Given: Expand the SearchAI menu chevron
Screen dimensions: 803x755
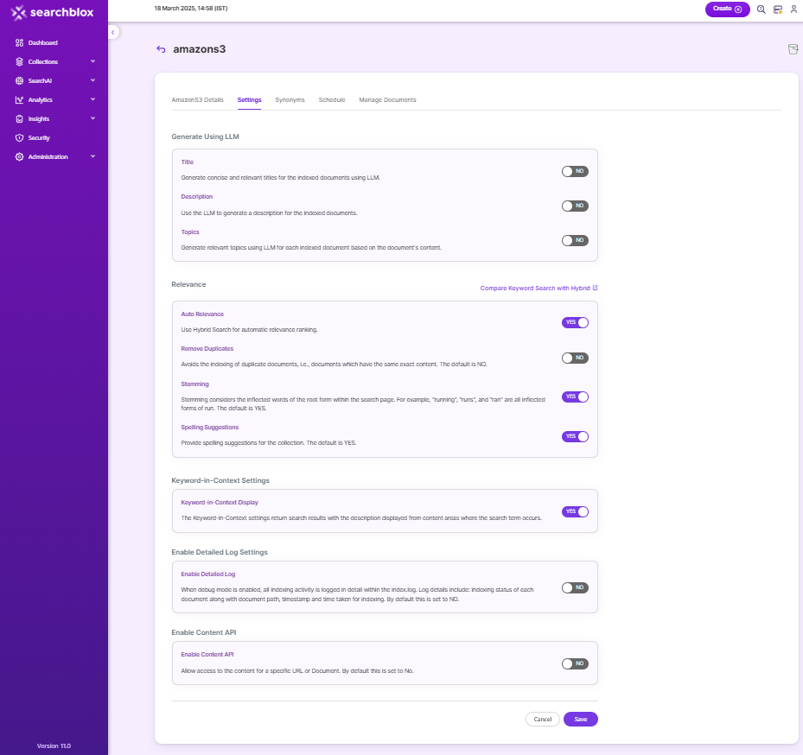Looking at the screenshot, I should pos(92,80).
